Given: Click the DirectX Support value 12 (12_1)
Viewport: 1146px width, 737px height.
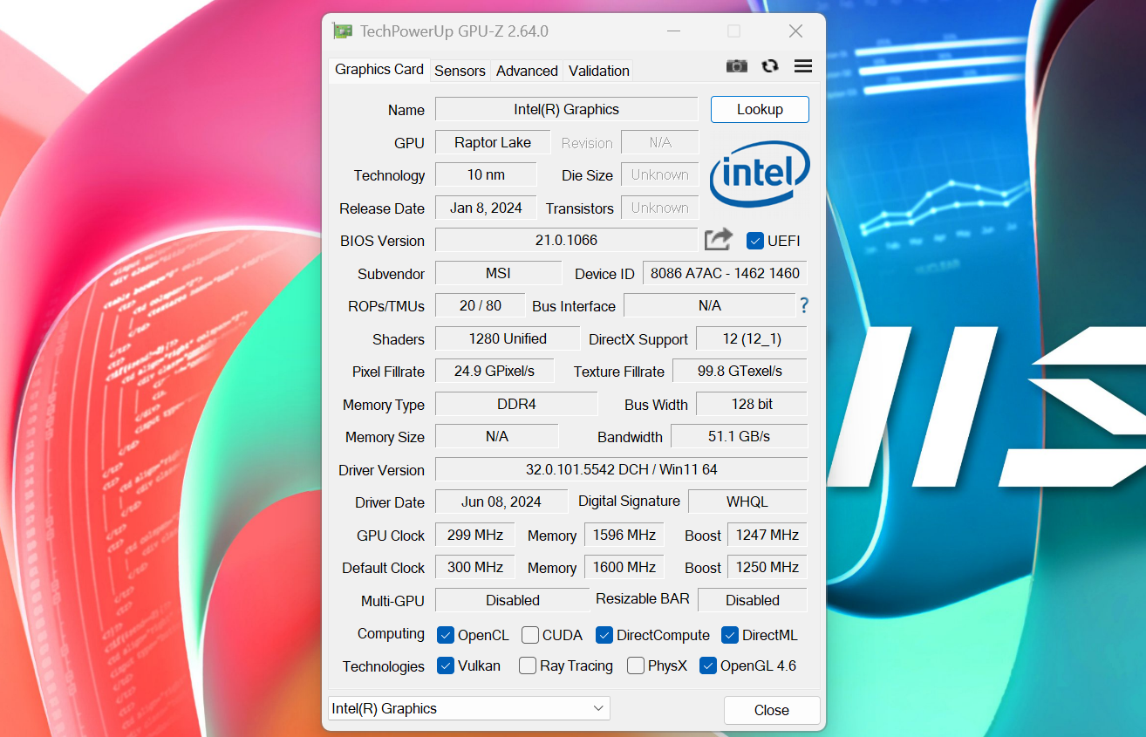Looking at the screenshot, I should point(751,338).
